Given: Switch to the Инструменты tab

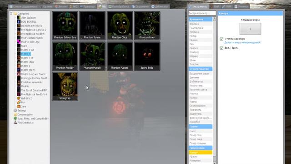Looking at the screenshot, I should click(198, 6).
